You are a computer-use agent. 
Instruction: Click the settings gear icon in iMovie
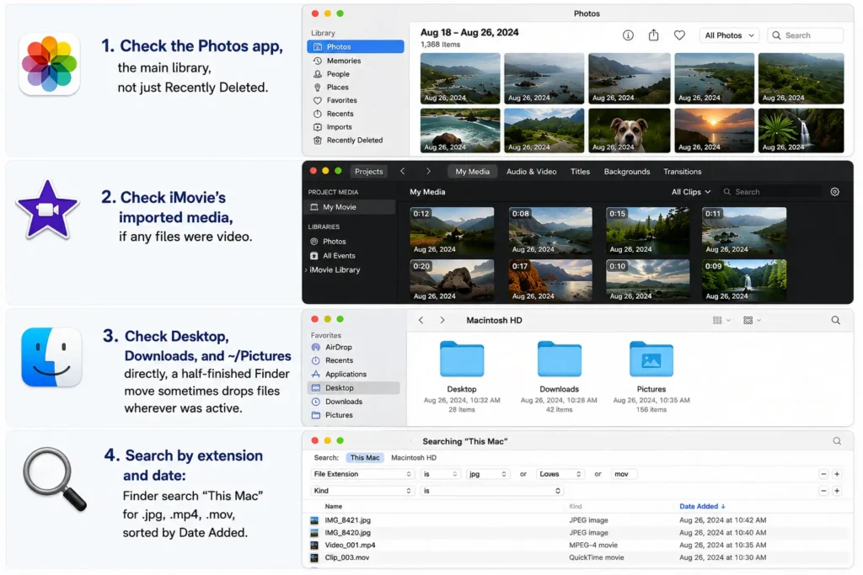click(x=835, y=192)
